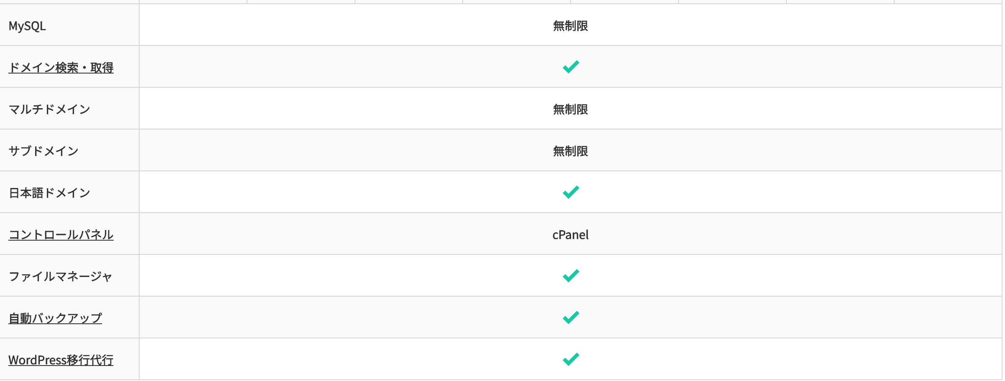Screen dimensions: 1005x381
Task: Select the マルチドメイン row label
Action: 49,109
